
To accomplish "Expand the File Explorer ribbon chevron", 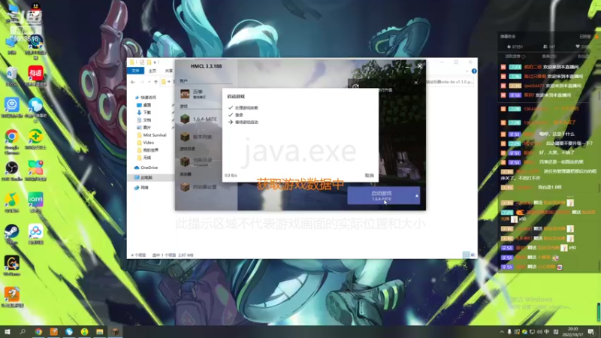I will pyautogui.click(x=467, y=71).
